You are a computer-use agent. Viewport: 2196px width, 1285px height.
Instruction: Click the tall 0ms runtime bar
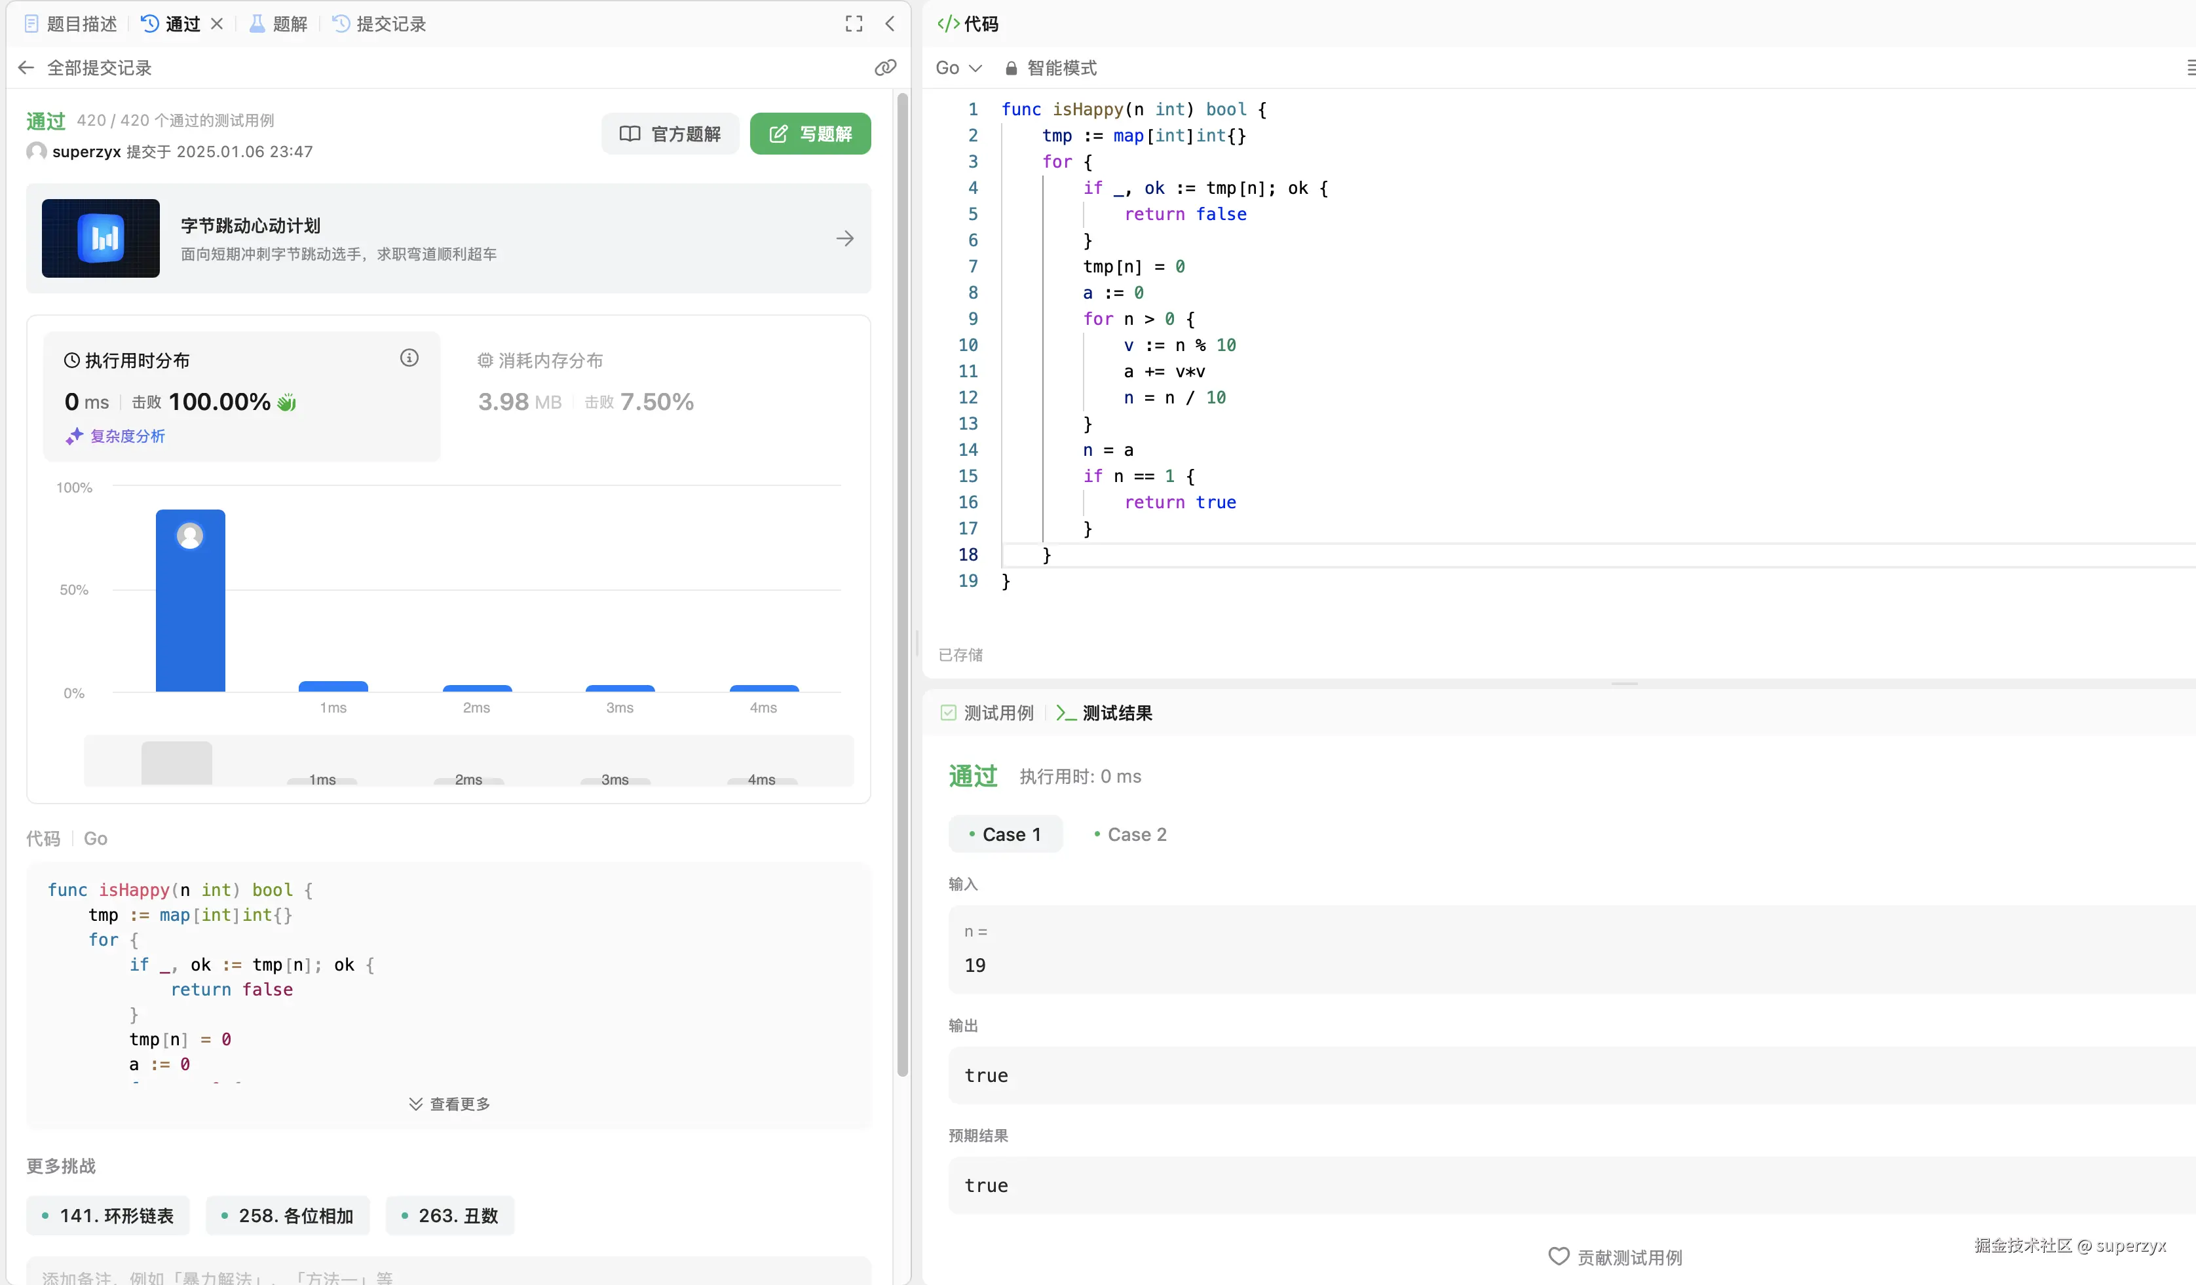pyautogui.click(x=190, y=600)
